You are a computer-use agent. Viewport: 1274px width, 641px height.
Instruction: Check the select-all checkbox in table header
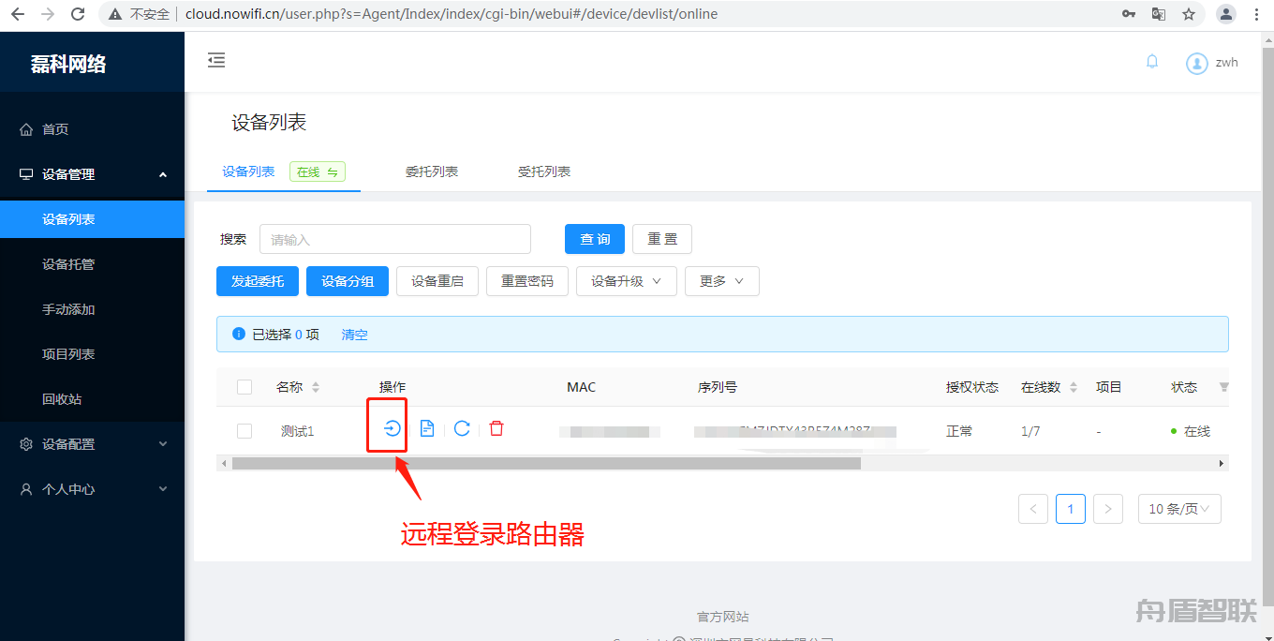244,386
